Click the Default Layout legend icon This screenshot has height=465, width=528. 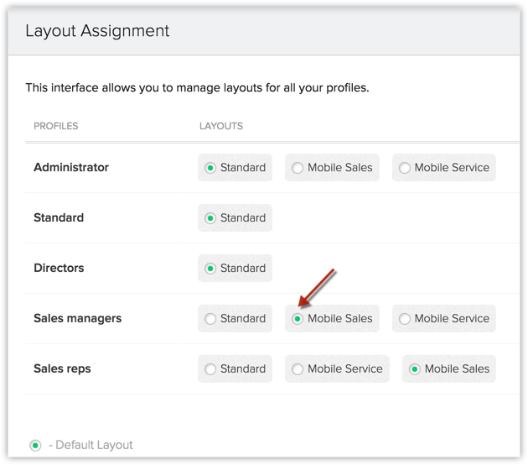[x=35, y=445]
